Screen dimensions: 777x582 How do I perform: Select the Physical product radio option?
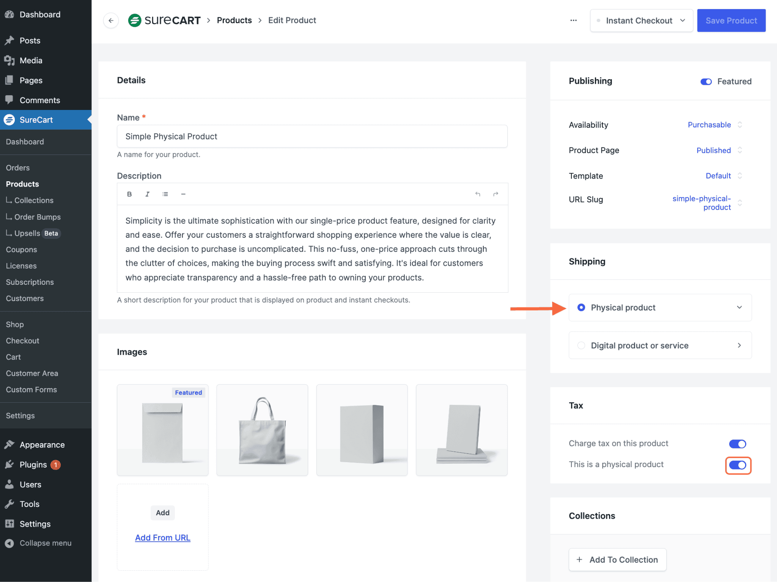coord(581,307)
